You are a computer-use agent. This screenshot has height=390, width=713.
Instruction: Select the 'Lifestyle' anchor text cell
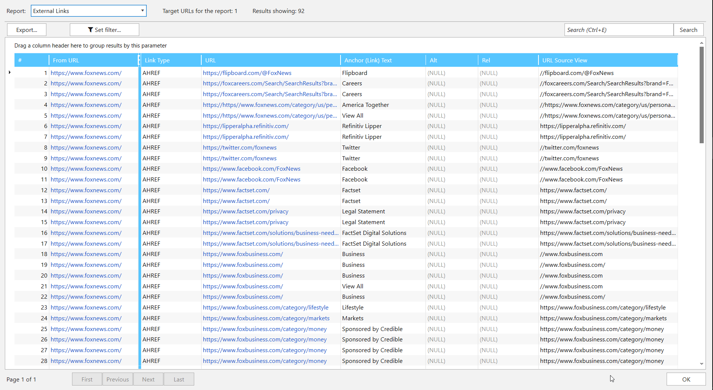pyautogui.click(x=383, y=308)
